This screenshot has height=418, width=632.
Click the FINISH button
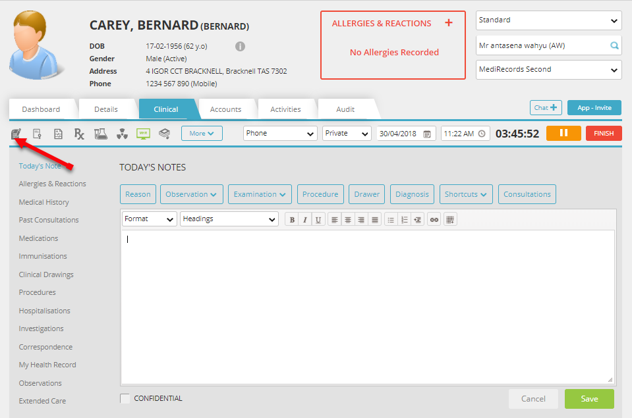[604, 133]
